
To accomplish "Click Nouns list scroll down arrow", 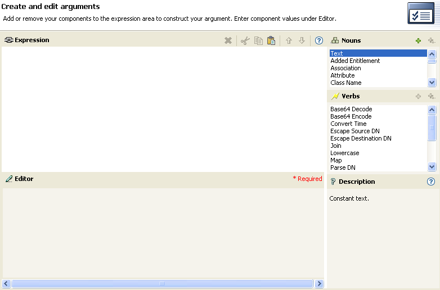I will (x=432, y=83).
